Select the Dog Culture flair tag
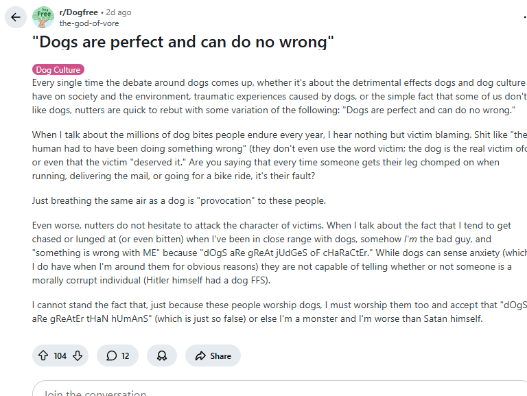 click(58, 69)
